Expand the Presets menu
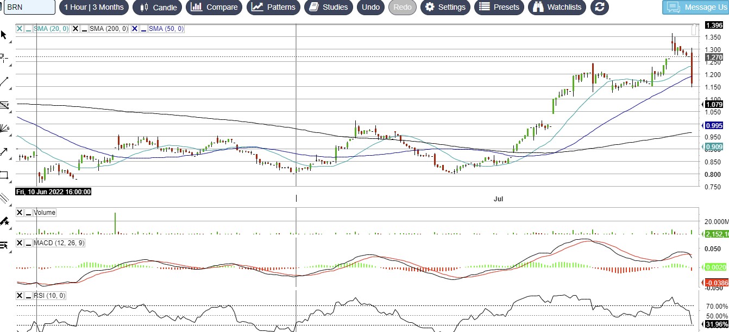Viewport: 729px width, 332px height. point(499,7)
